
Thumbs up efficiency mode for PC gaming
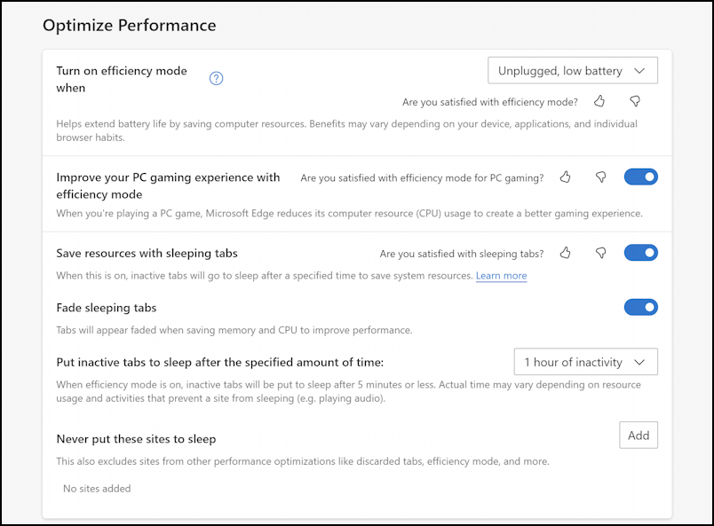(x=565, y=177)
